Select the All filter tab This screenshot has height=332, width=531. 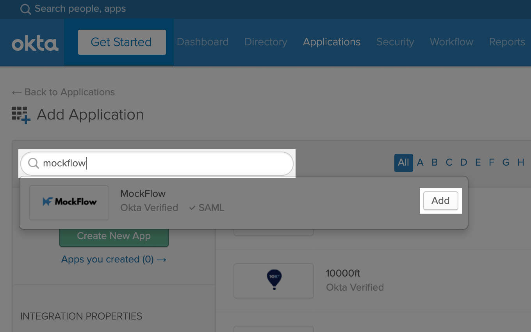tap(404, 162)
